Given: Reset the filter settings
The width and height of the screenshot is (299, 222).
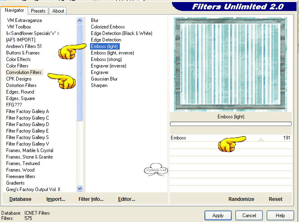Looking at the screenshot, I should pyautogui.click(x=275, y=199).
